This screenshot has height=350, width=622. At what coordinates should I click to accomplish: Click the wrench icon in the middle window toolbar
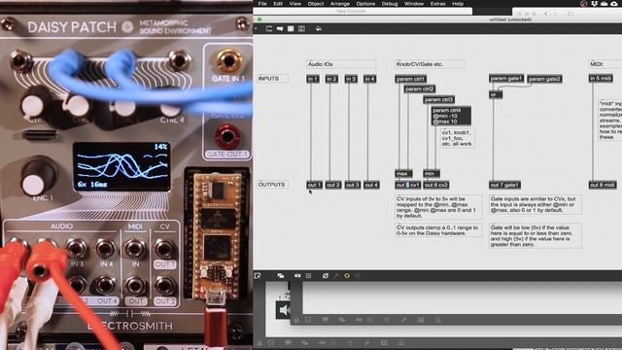403,320
